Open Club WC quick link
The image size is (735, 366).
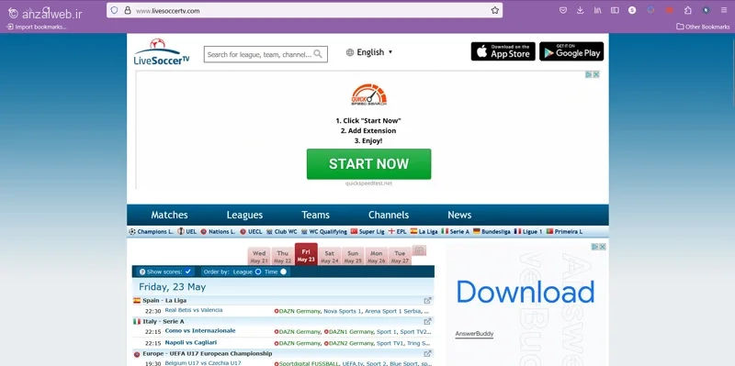click(282, 232)
